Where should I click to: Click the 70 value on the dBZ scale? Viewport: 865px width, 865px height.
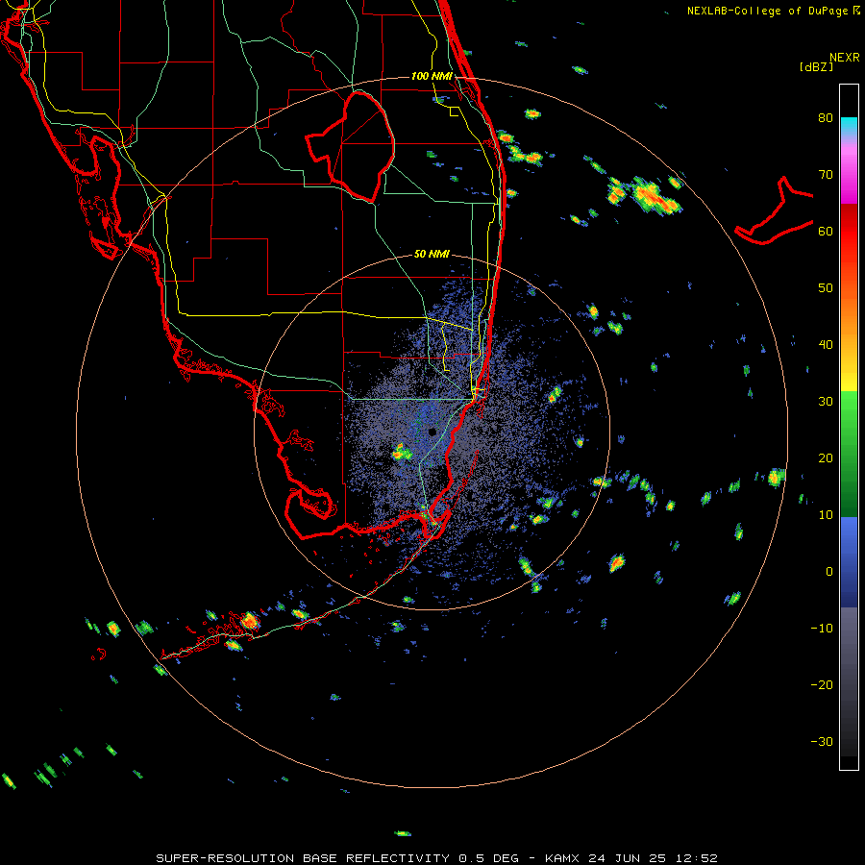pyautogui.click(x=826, y=175)
